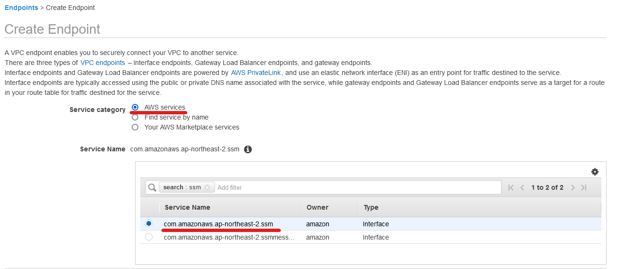The width and height of the screenshot is (617, 269).
Task: Open the table settings gear icon
Action: point(595,172)
